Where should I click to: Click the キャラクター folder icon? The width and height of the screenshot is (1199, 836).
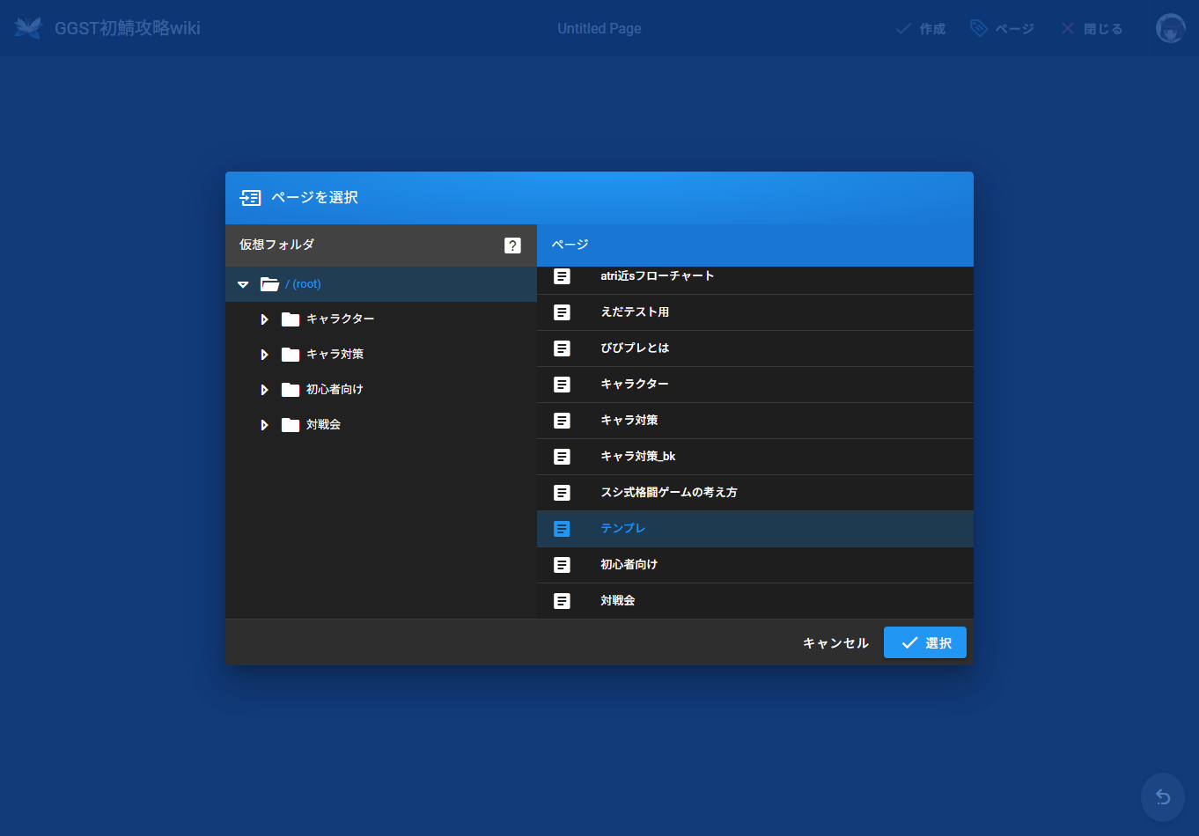(291, 319)
